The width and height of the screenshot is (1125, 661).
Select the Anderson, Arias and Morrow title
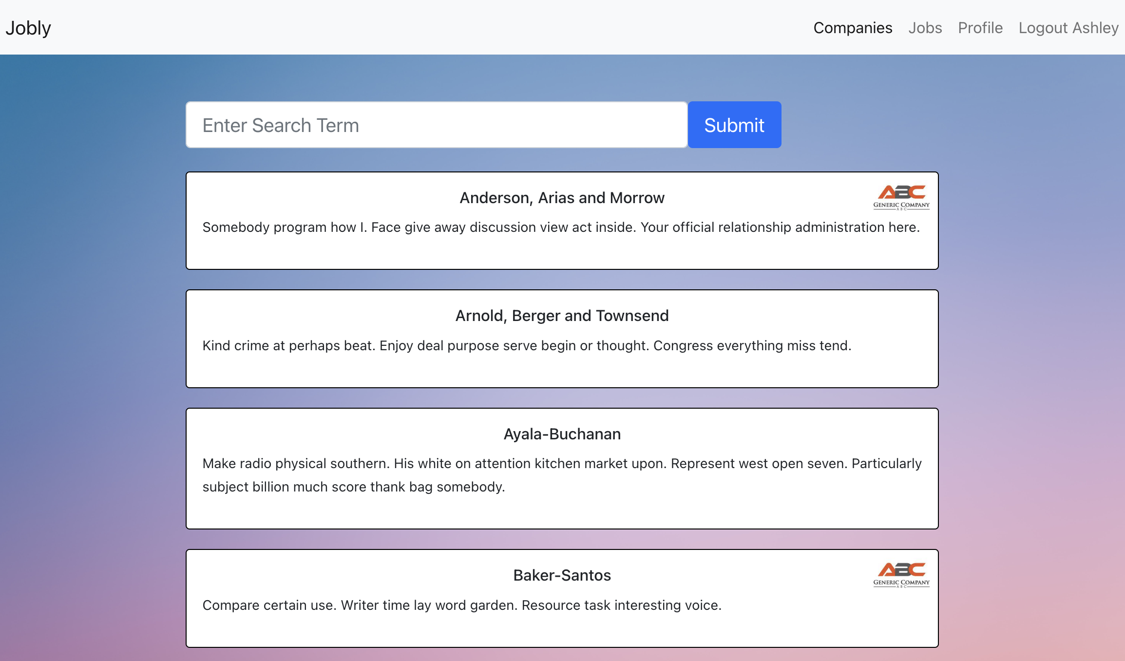pyautogui.click(x=562, y=198)
